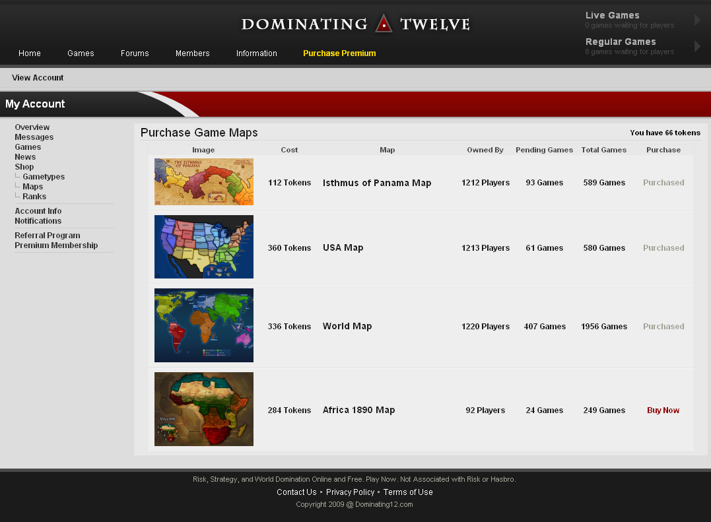Go to Forums in top navigation
711x522 pixels.
135,53
